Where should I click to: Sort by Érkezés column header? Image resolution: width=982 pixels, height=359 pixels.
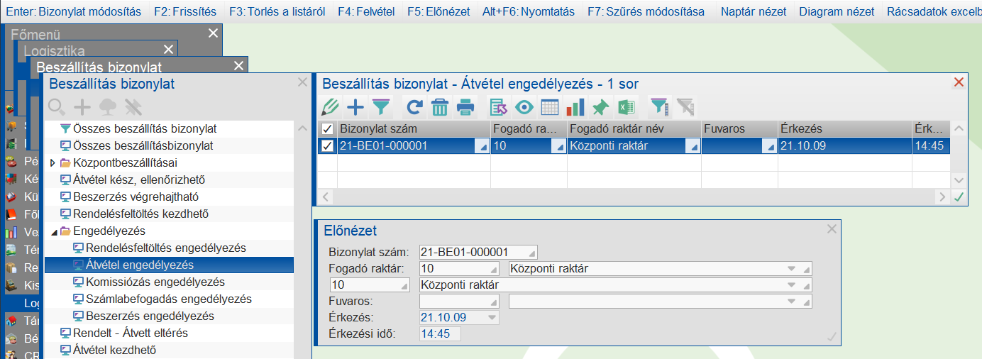click(844, 129)
